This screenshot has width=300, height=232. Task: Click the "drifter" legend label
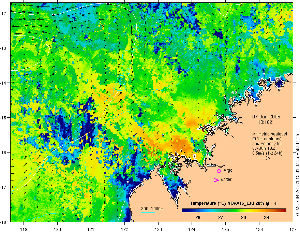coord(226,179)
